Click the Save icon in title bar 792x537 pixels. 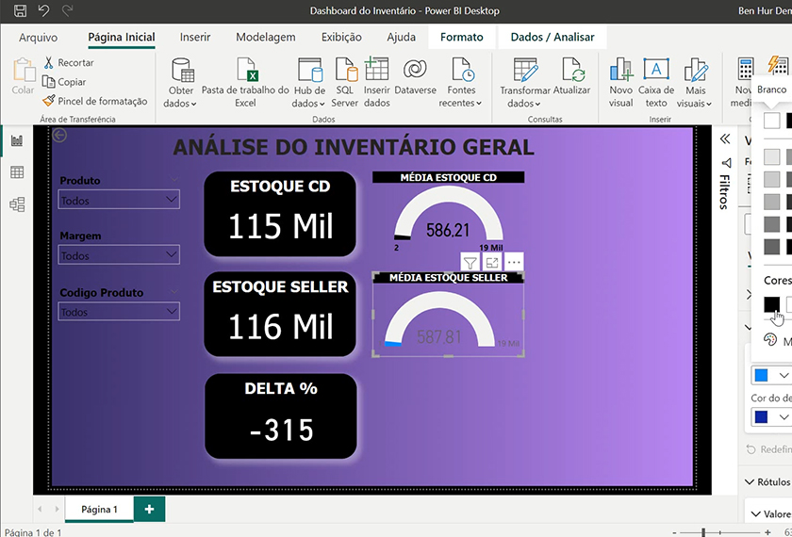(x=20, y=10)
